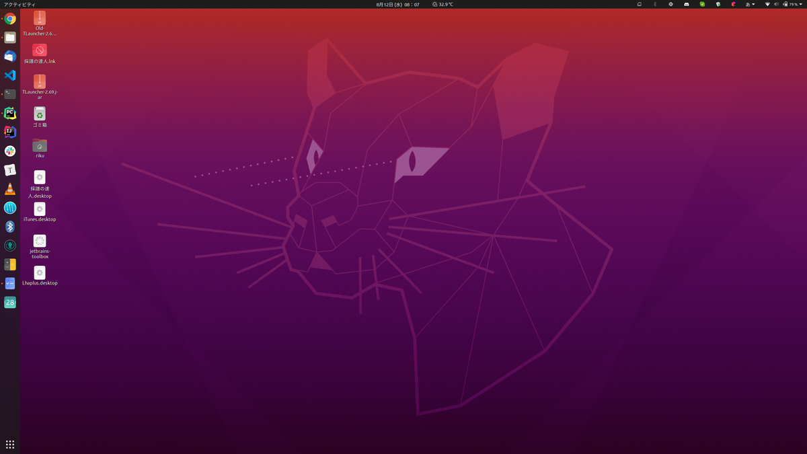The height and width of the screenshot is (454, 807).
Task: Open the dark green circular dock app
Action: click(x=10, y=246)
